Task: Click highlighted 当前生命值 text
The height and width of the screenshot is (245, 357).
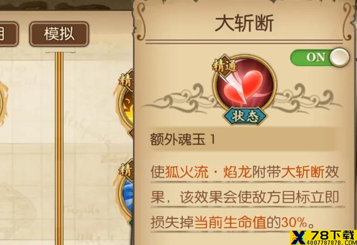Action: pos(230,222)
